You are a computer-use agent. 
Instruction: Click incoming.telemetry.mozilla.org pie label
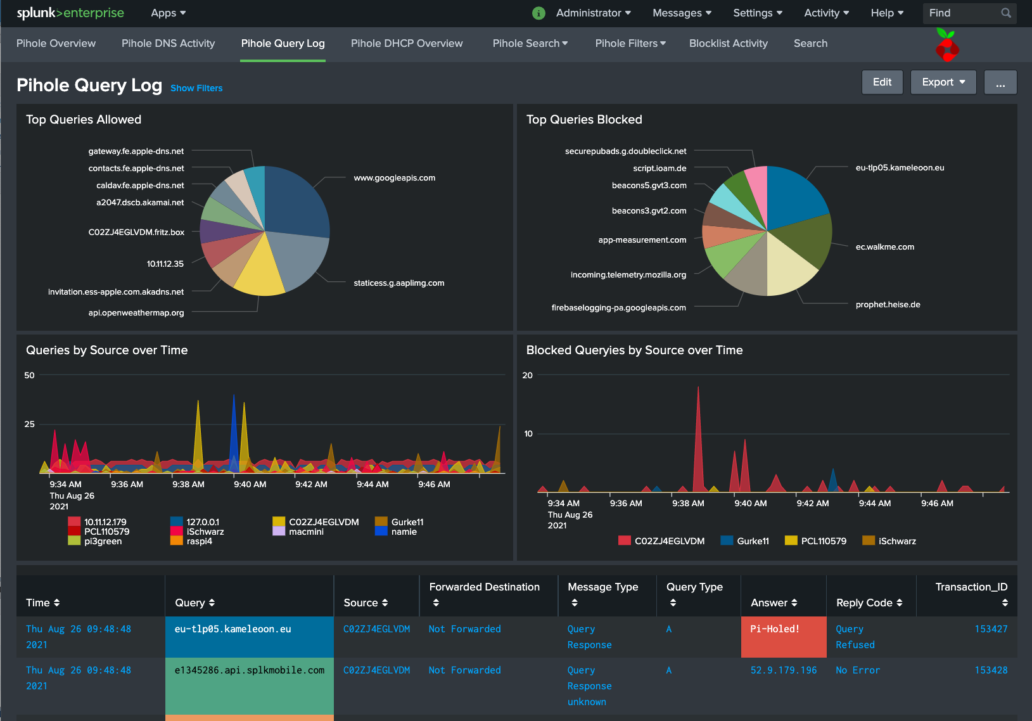pos(628,275)
